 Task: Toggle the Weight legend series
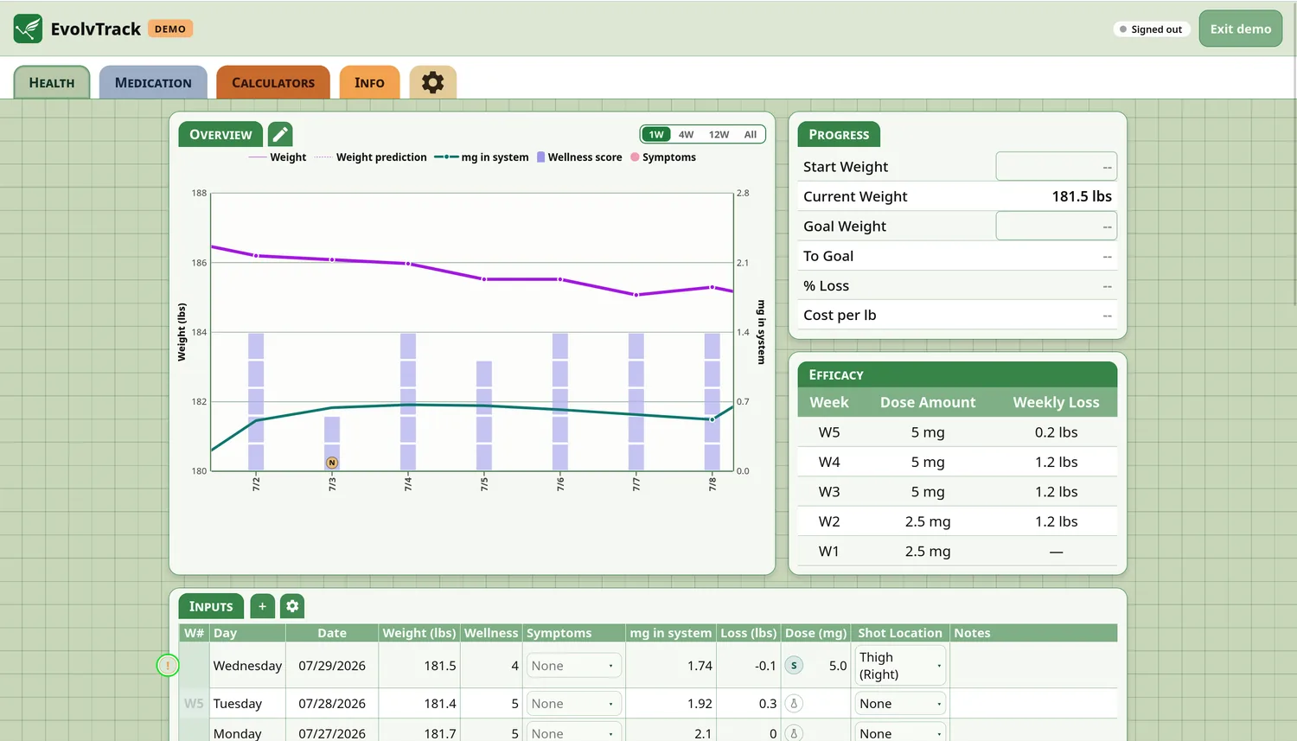(278, 157)
